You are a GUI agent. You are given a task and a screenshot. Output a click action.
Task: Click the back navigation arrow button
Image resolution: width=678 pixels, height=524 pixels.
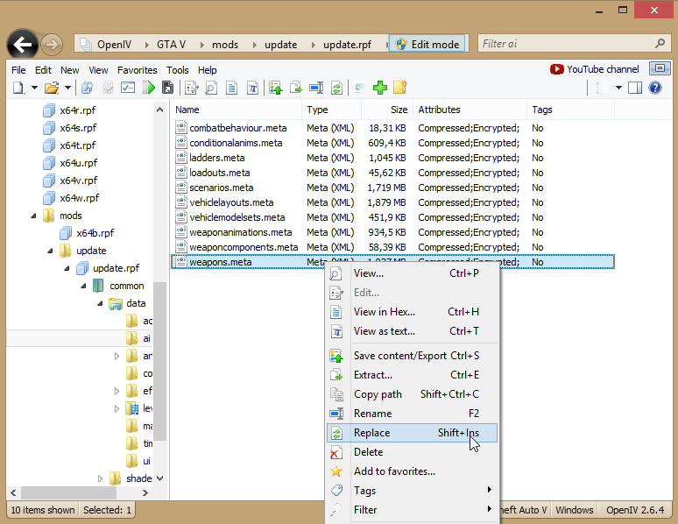23,44
